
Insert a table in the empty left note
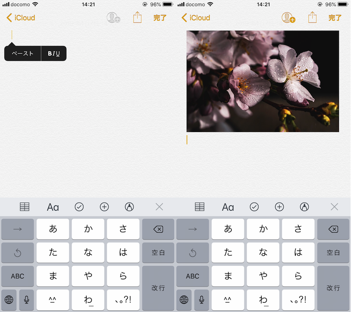tap(25, 207)
